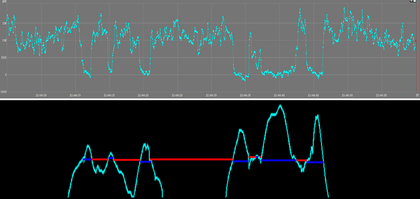This screenshot has height=199, width=420.
Task: Select the 21:44:30 time axis label
Action: (x=211, y=95)
